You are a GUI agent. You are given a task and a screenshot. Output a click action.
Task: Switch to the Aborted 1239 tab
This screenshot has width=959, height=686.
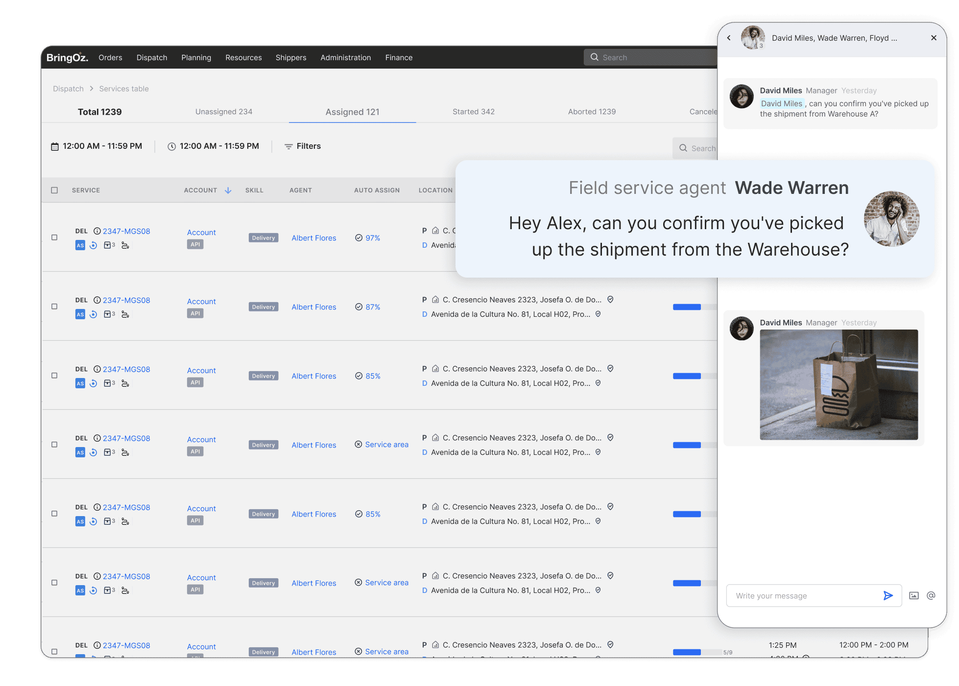[x=592, y=112]
